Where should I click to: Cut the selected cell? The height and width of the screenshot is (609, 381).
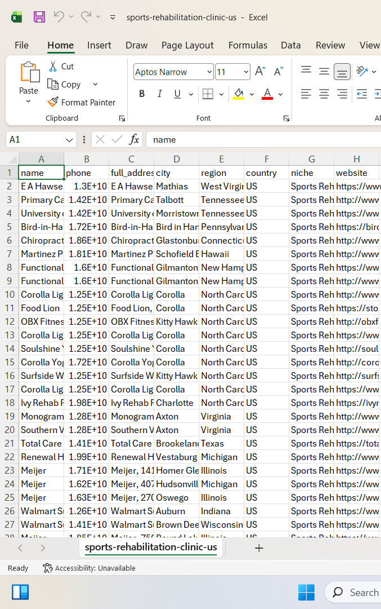[61, 67]
